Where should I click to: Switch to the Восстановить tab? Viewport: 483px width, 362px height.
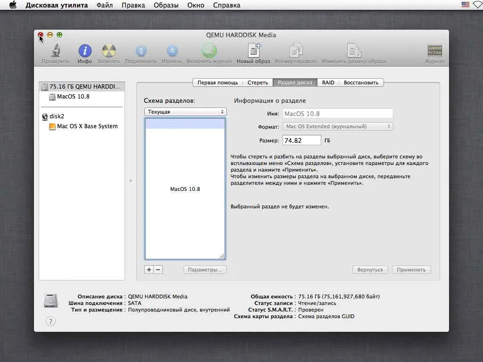click(x=361, y=82)
